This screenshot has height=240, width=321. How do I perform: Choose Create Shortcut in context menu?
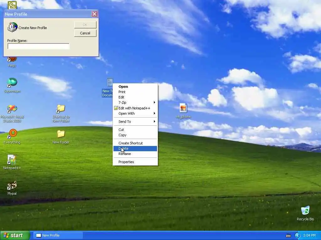(135, 143)
